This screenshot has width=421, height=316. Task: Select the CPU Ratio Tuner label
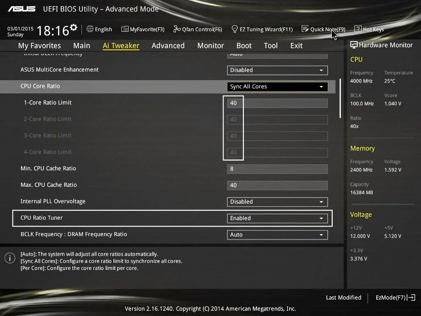coord(42,218)
